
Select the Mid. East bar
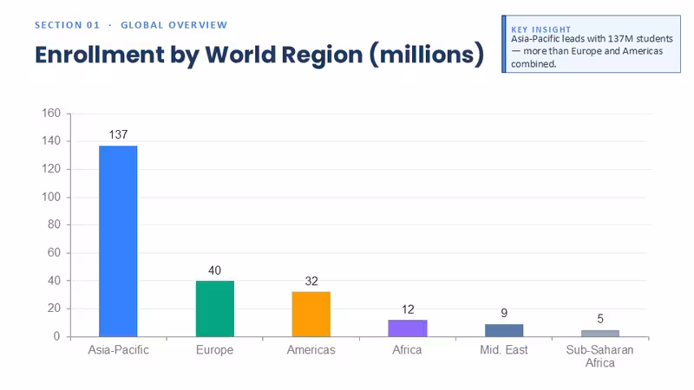coord(504,331)
